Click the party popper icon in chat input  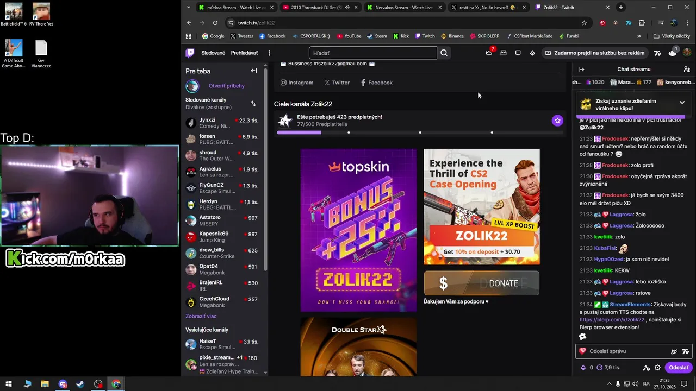click(x=674, y=351)
